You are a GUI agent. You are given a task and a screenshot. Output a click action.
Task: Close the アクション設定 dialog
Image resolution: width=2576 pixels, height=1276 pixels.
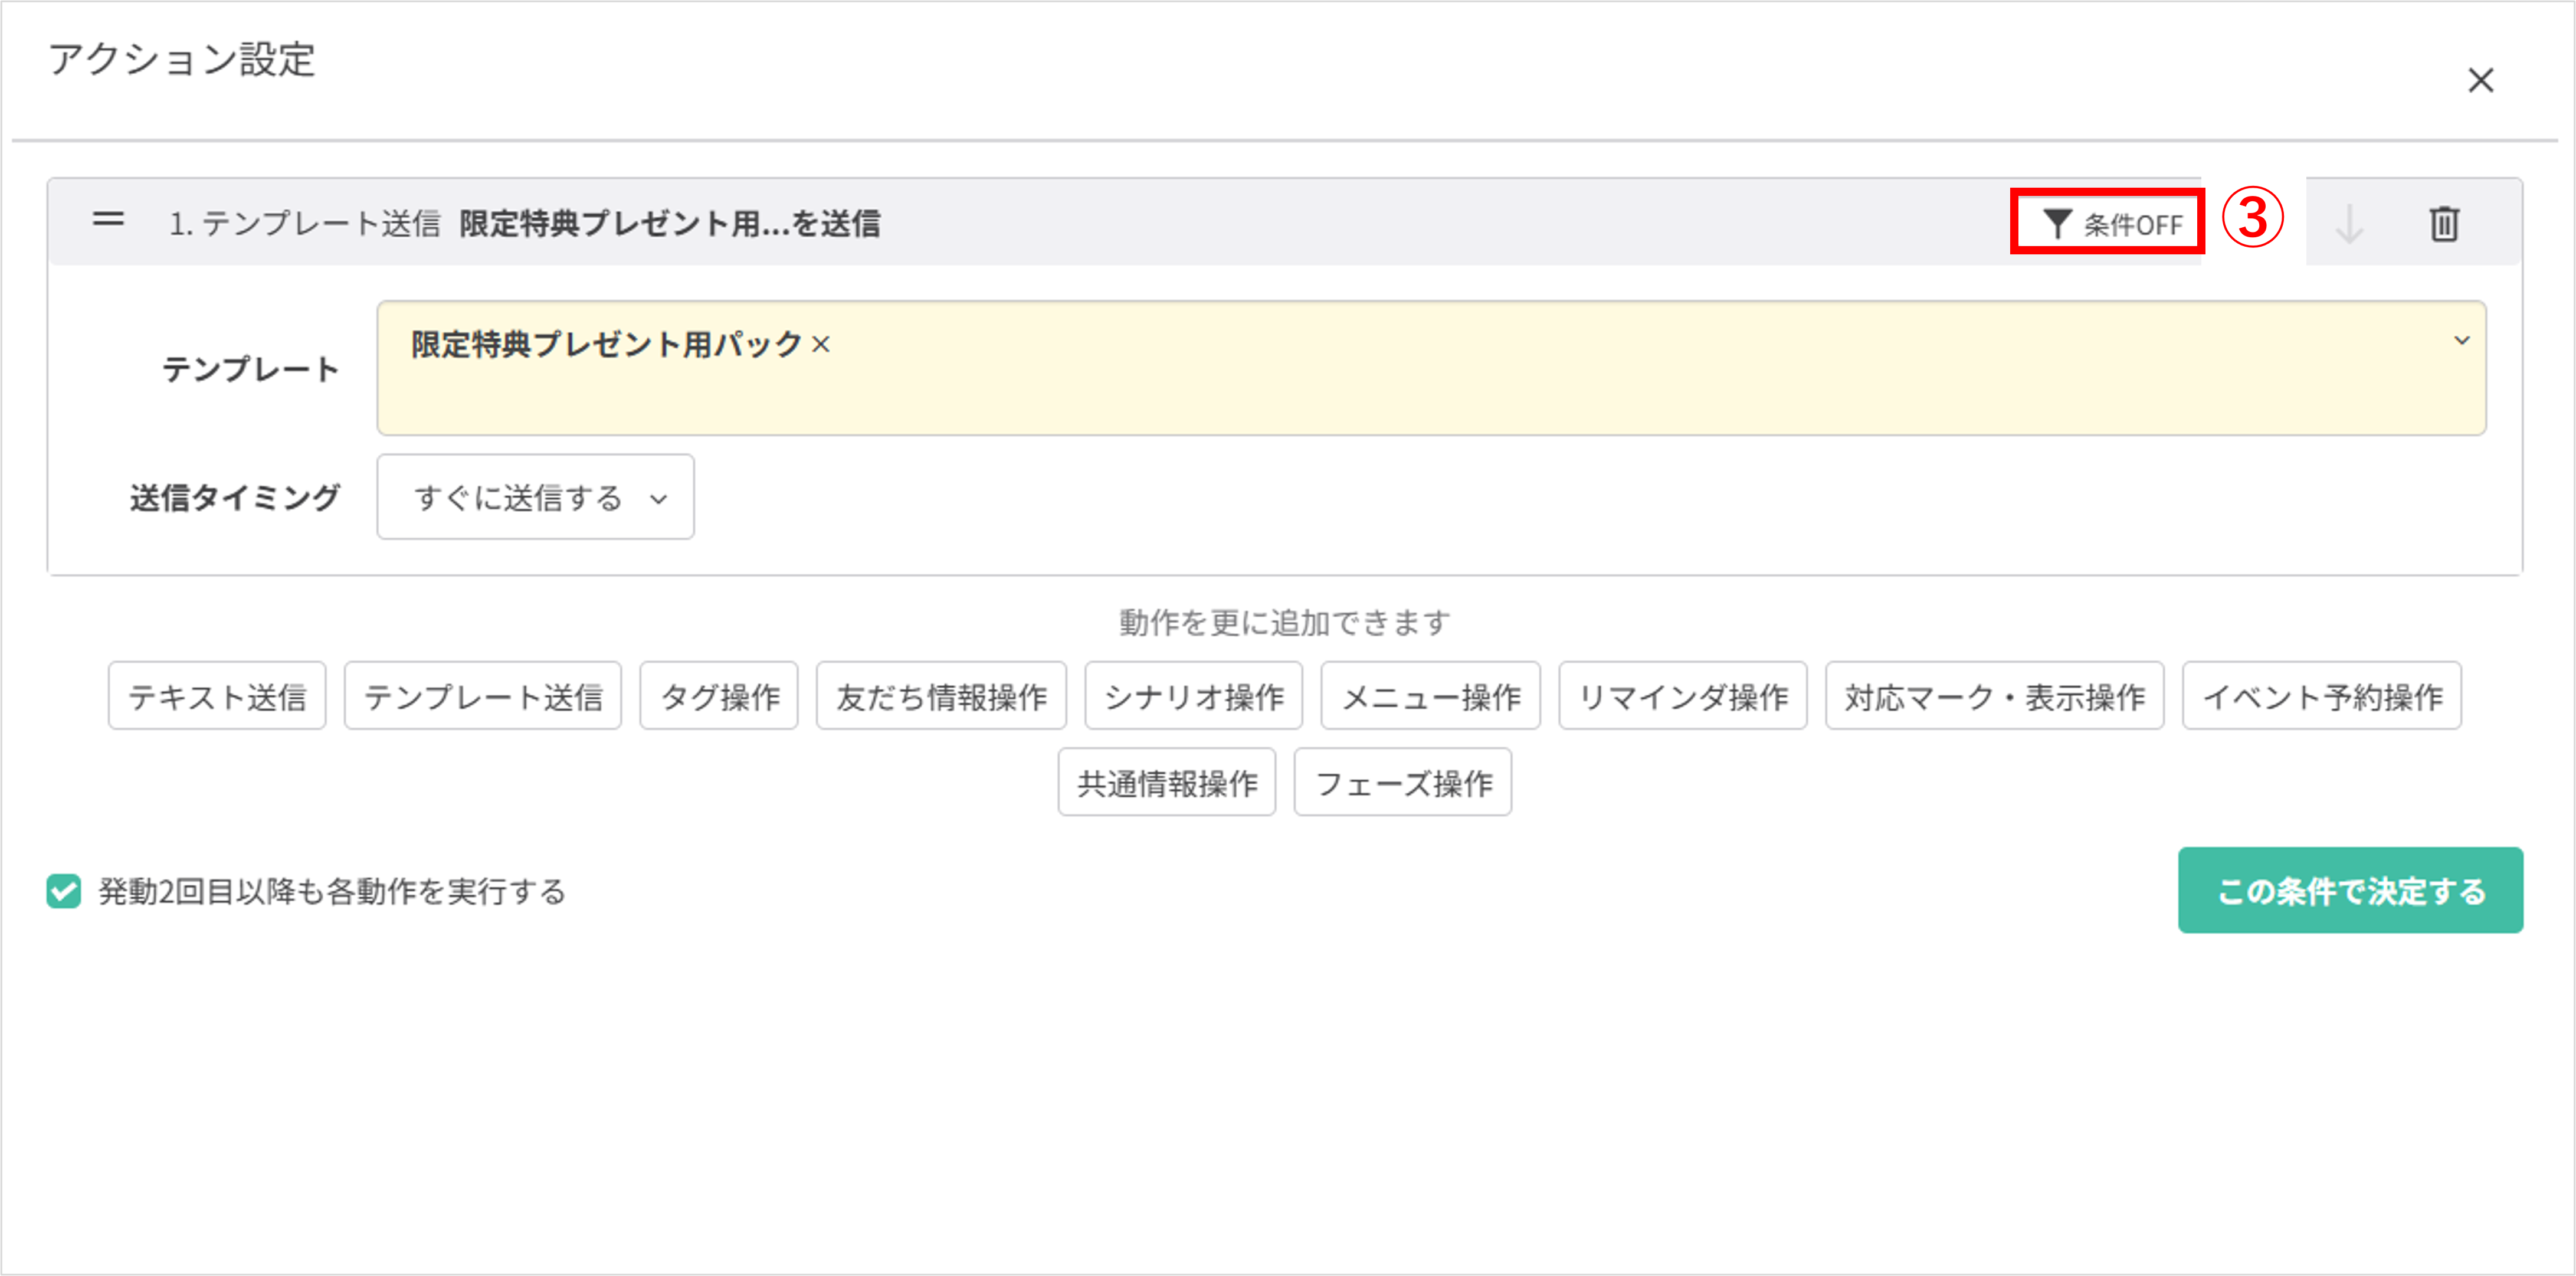click(2481, 81)
